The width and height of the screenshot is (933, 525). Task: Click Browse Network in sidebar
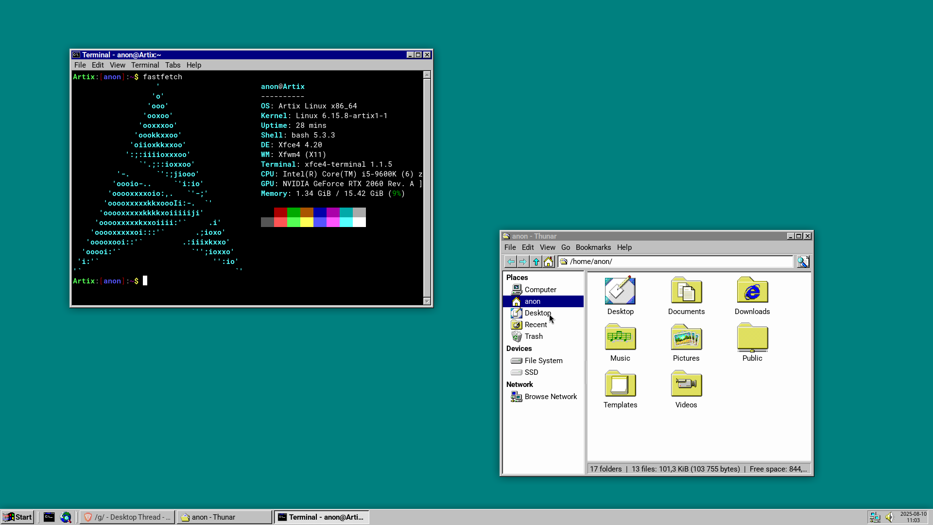pos(543,397)
